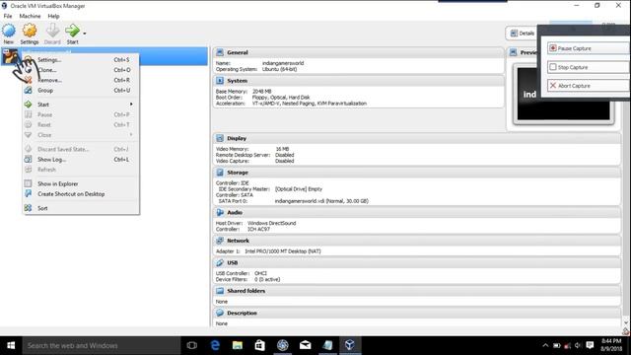Viewport: 631px width, 355px height.
Task: Click the volume speaker tray icon
Action: click(579, 345)
